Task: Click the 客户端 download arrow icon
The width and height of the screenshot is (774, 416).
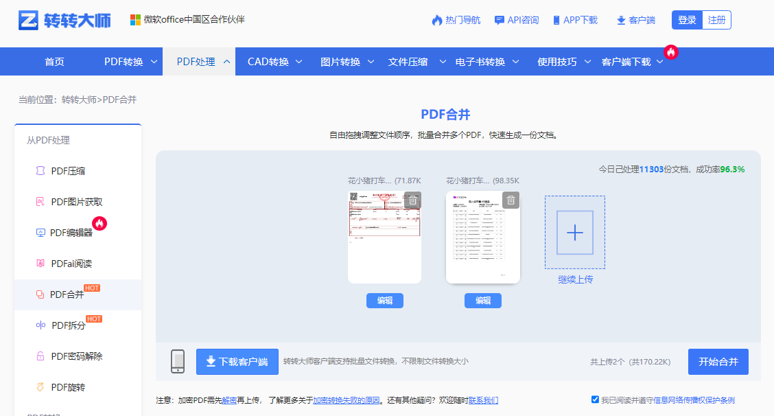Action: tap(621, 21)
